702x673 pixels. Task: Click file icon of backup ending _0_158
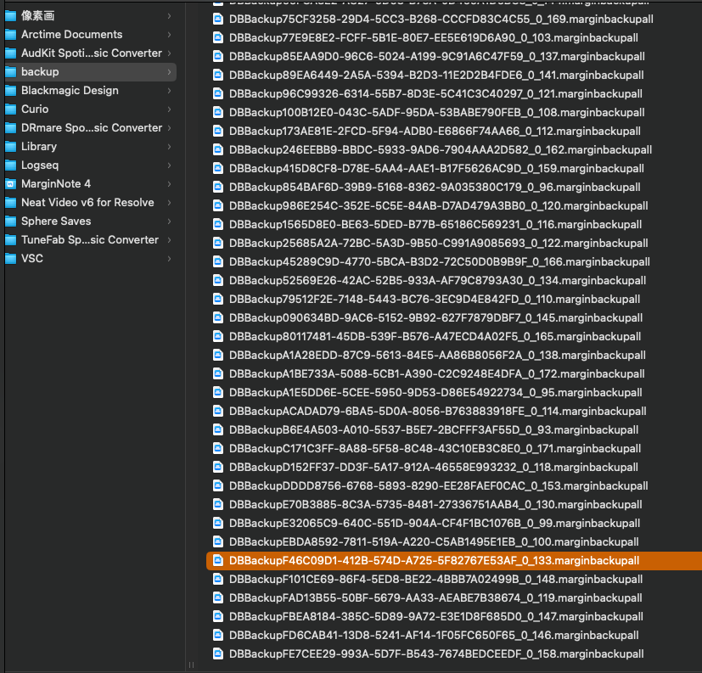[x=218, y=653]
